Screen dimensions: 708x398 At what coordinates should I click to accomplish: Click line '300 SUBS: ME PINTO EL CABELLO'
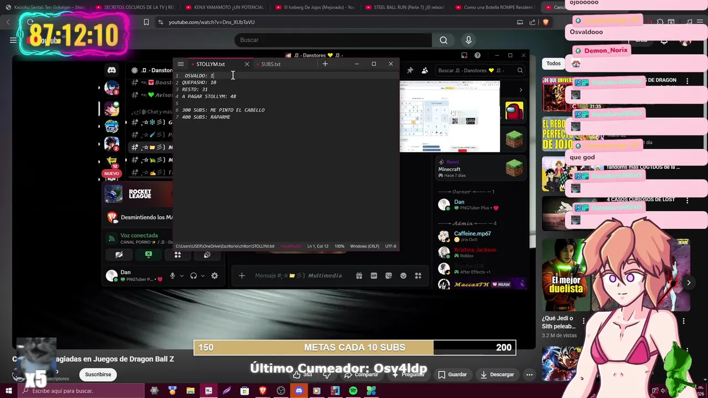coord(223,110)
